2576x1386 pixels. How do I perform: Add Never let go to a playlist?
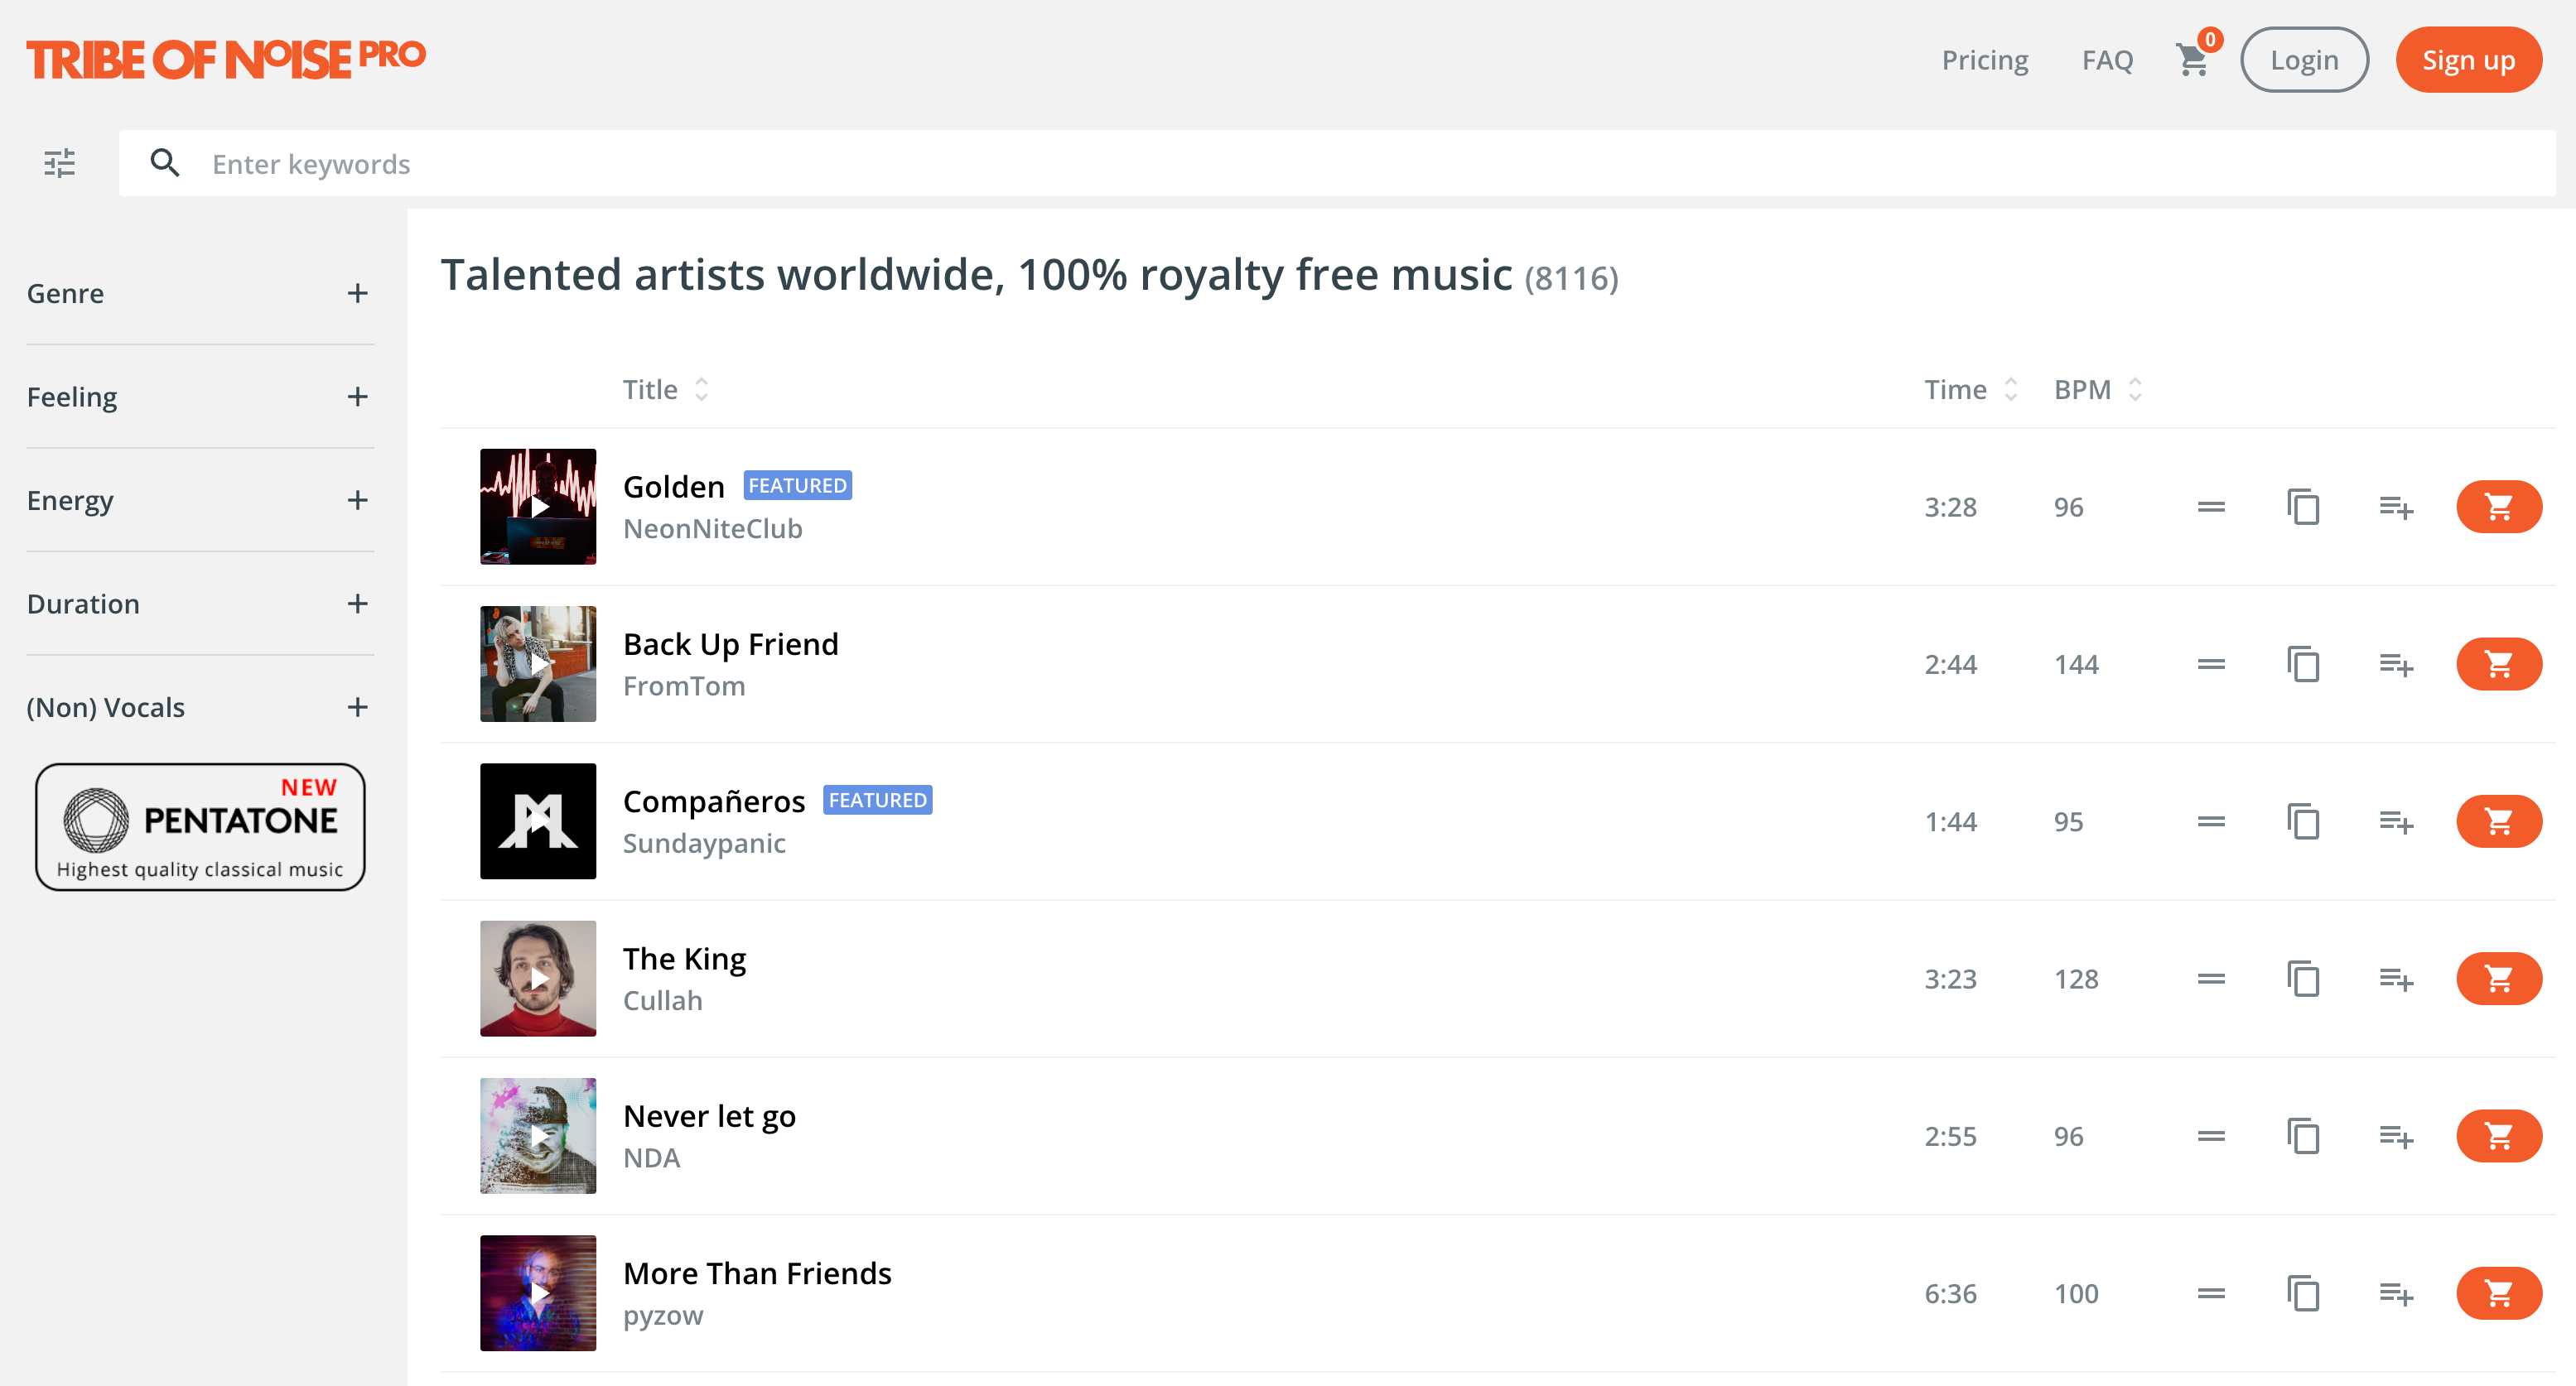tap(2396, 1137)
